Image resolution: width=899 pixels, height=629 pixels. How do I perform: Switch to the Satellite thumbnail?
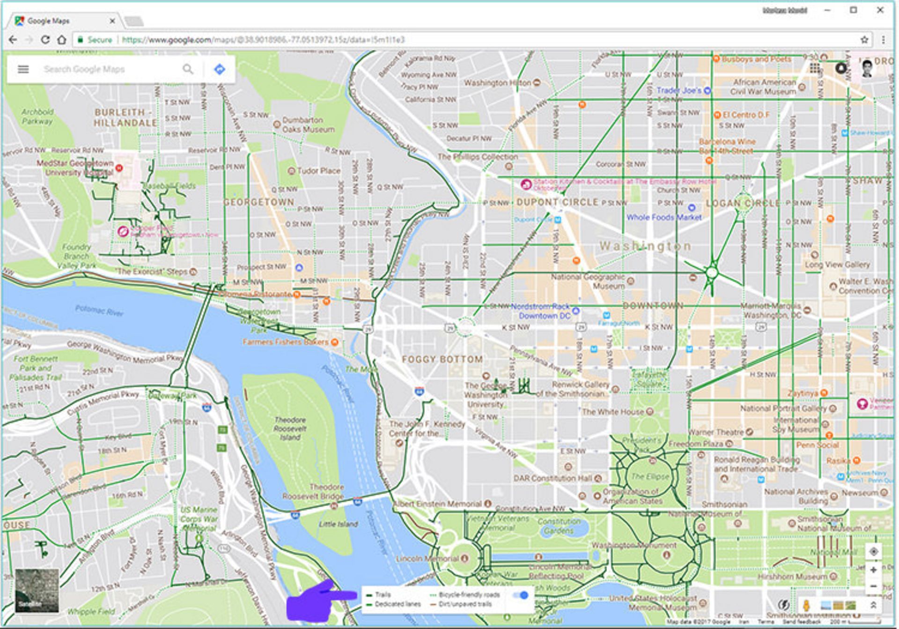pos(37,591)
